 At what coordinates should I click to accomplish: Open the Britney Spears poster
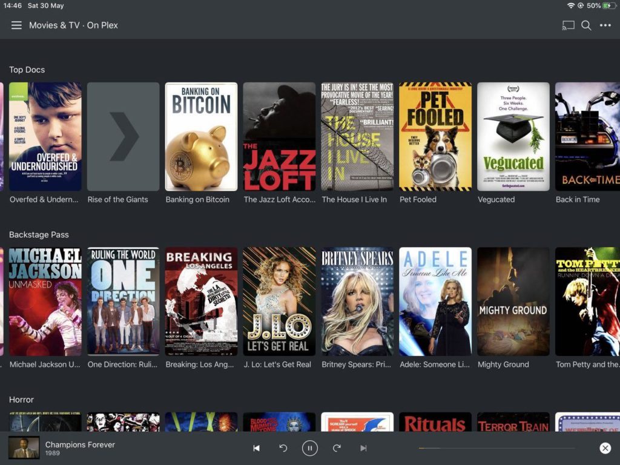click(357, 302)
